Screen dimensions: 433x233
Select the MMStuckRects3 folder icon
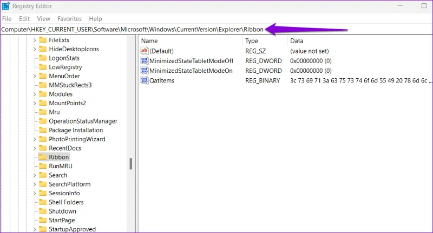43,85
